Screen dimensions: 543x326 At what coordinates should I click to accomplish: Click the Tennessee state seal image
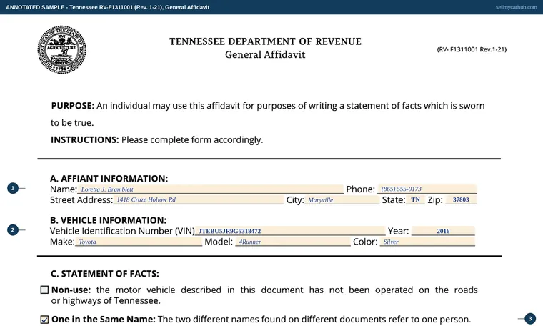[x=62, y=49]
